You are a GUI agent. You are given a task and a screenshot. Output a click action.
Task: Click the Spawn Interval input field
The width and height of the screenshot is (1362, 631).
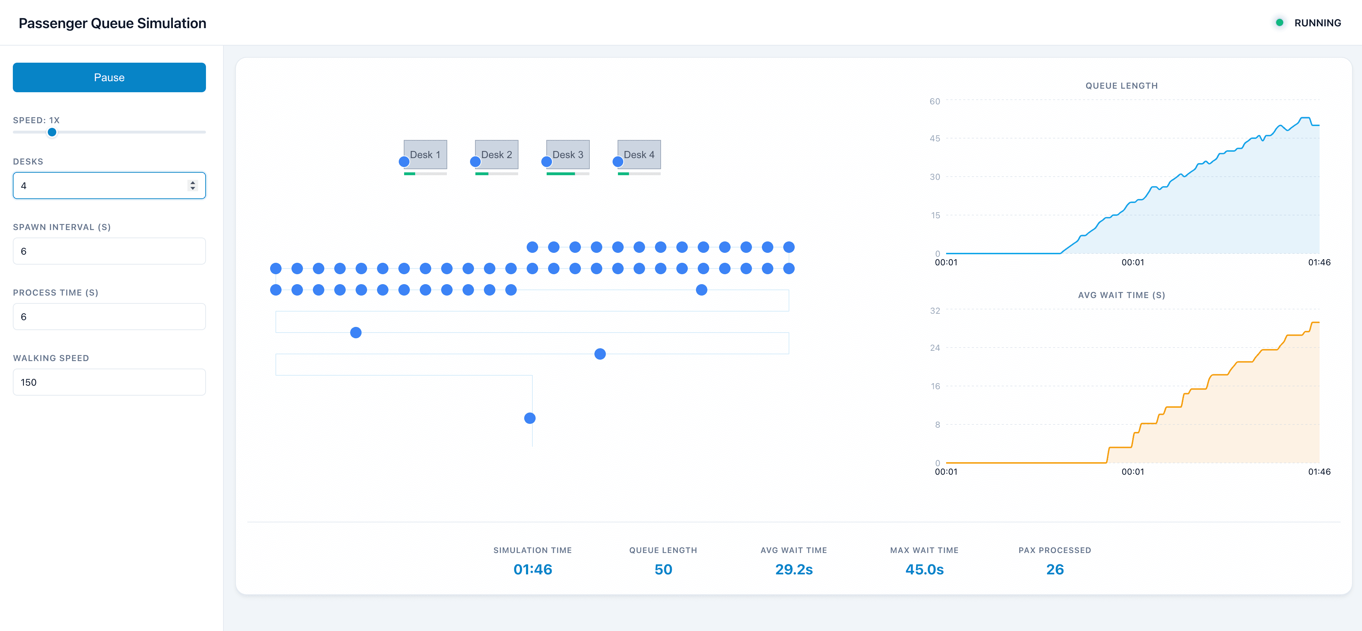pos(109,251)
